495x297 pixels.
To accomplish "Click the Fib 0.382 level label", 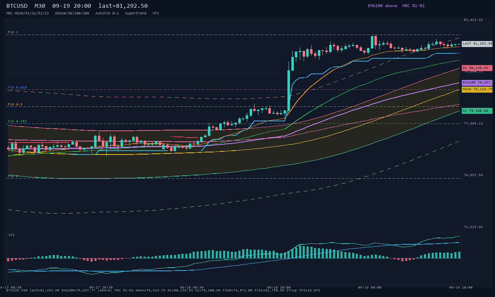I will pyautogui.click(x=17, y=121).
